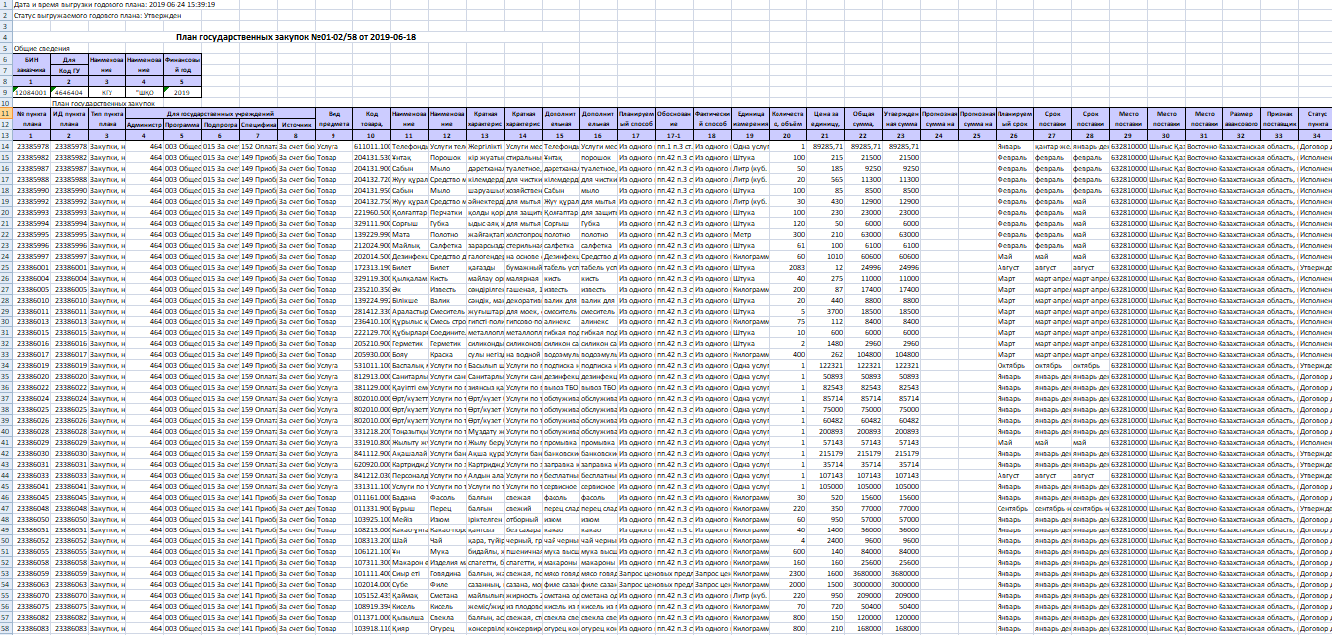Screen dimensions: 1332x635
Task: Select the 'БИН заказчика' header cell
Action: pos(32,65)
